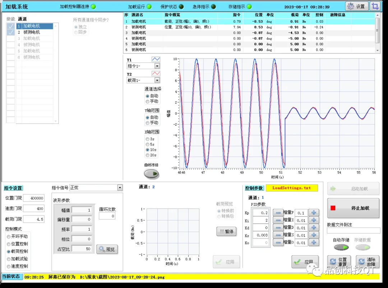This screenshot has height=288, width=388.
Task: Click the 应用 button under the preview graph
Action: click(x=226, y=262)
